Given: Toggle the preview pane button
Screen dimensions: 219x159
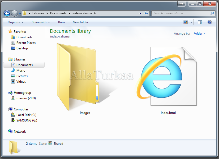Looking at the screenshot, I should pos(200,22).
